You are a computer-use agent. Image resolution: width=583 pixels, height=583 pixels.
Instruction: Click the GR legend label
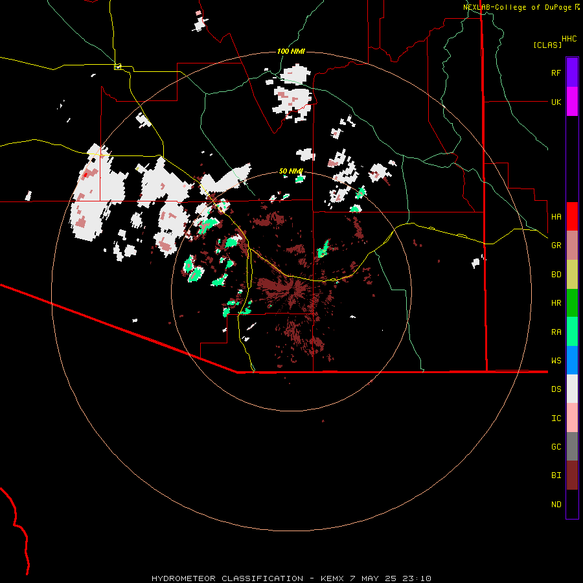(556, 246)
